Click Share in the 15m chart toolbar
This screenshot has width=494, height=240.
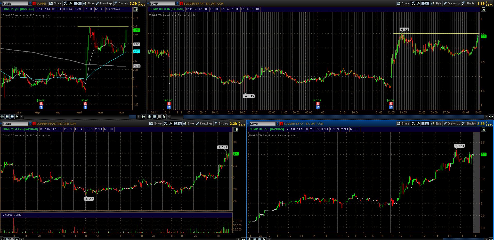(x=156, y=123)
